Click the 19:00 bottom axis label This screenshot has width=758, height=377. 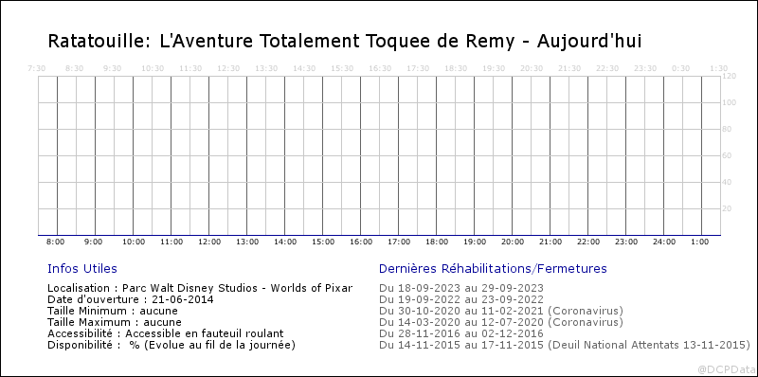tap(475, 242)
